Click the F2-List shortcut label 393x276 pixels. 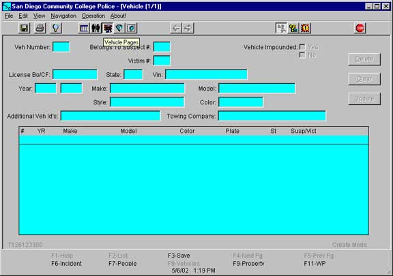(118, 256)
